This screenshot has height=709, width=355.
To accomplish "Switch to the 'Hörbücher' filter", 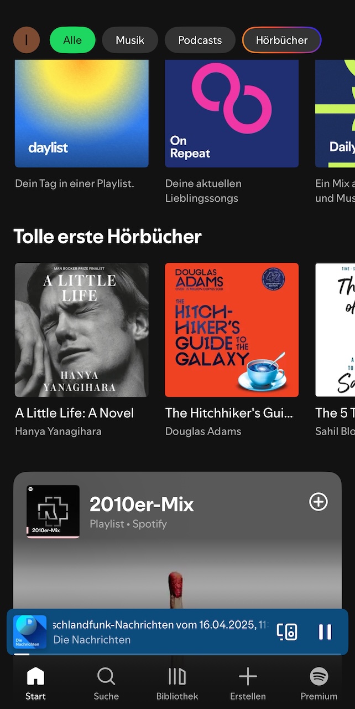I will 281,40.
